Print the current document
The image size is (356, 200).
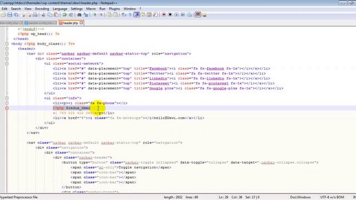pos(35,15)
